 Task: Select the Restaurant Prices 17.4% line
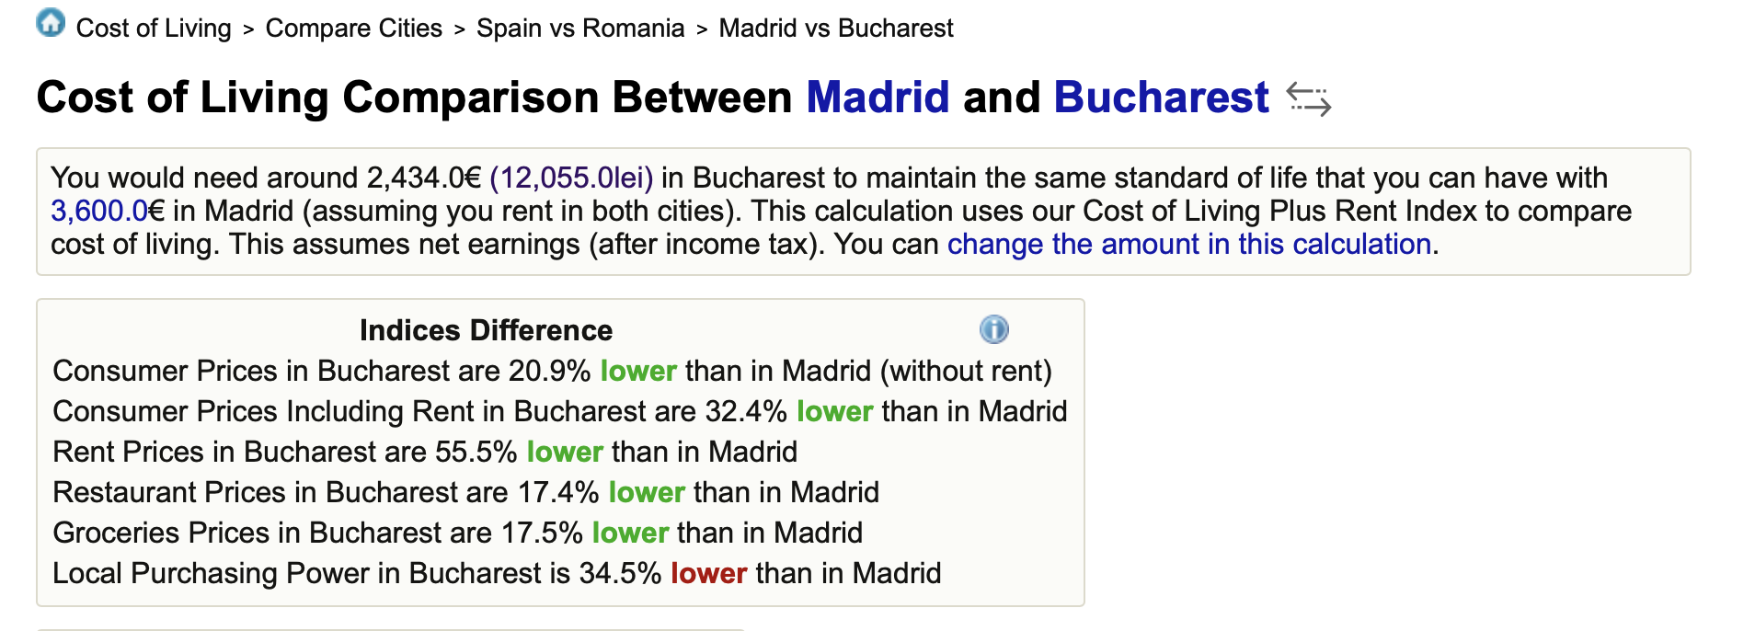click(465, 492)
